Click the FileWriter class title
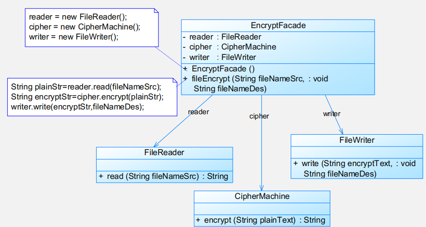The width and height of the screenshot is (426, 227). pos(357,140)
